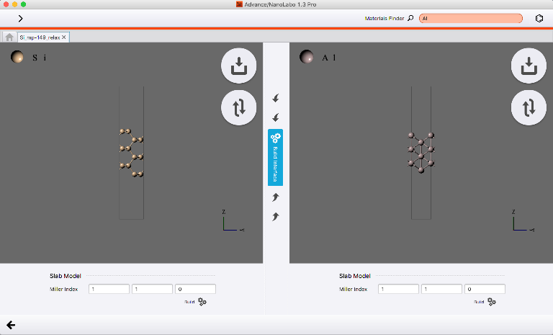Viewport: 553px width, 335px height.
Task: Edit second Miller index of Al slab
Action: tap(441, 289)
